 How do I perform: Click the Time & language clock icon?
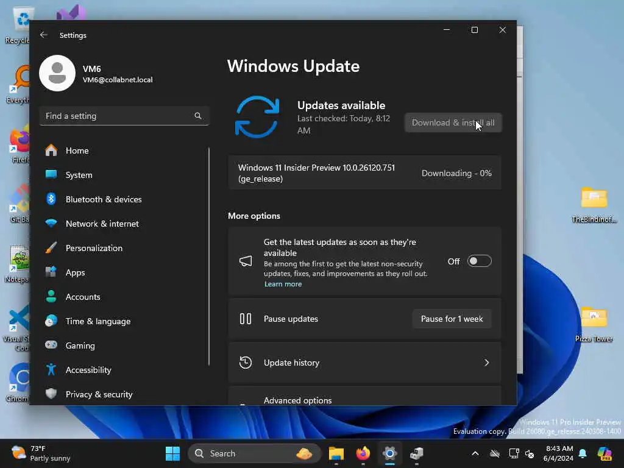pyautogui.click(x=51, y=321)
